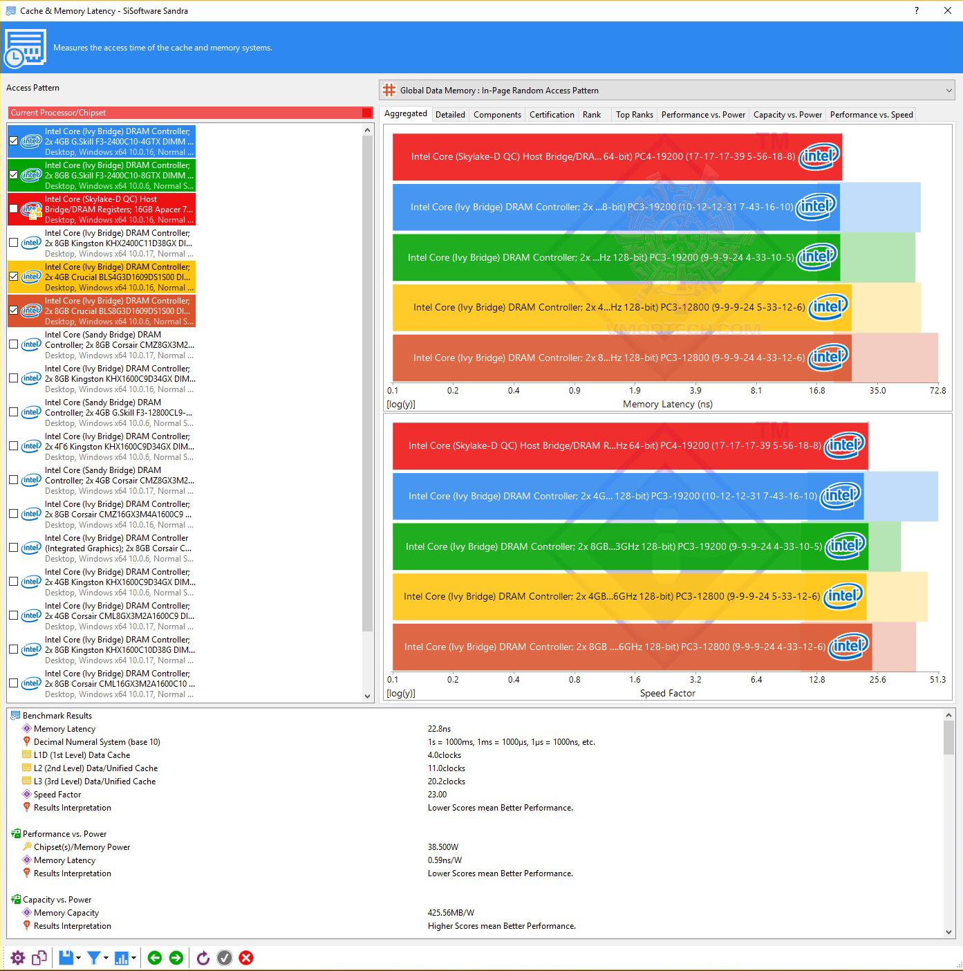Click the results pane vertical scrollbar thumb
Screen dimensions: 963x971
click(948, 737)
